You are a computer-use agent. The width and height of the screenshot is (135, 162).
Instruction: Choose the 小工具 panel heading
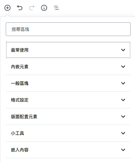point(17,133)
